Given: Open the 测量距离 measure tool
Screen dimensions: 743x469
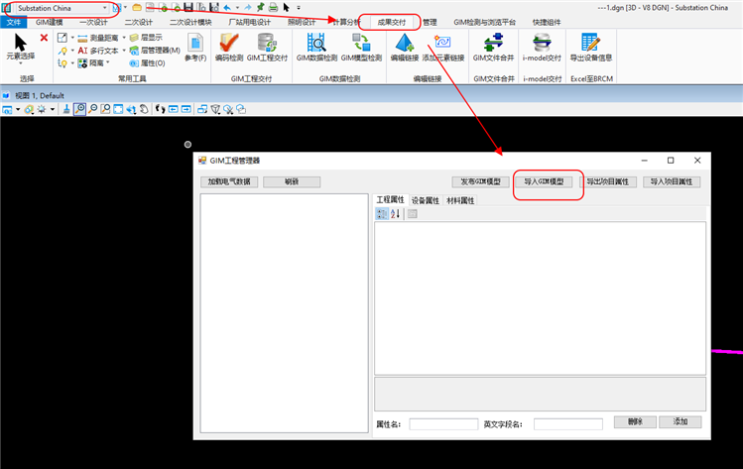Looking at the screenshot, I should pos(97,38).
